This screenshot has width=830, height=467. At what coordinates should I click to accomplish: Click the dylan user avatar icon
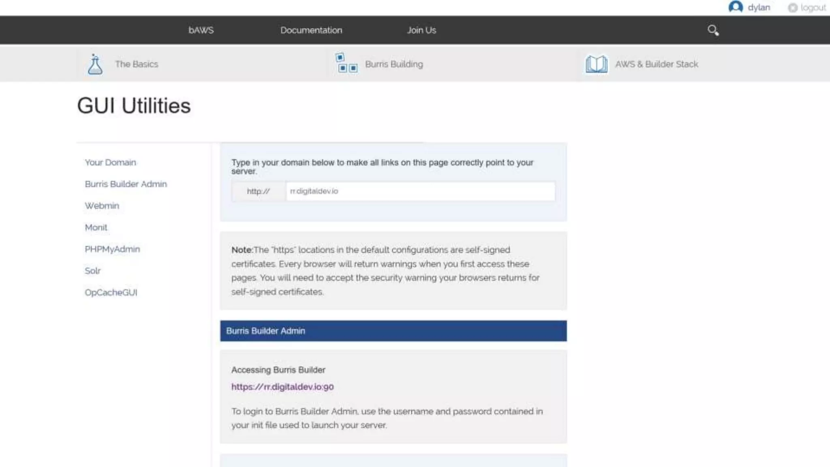[x=735, y=7]
